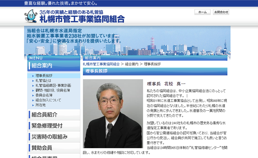Open 札管協組織図・事業計画 sidebar link

[53, 85]
